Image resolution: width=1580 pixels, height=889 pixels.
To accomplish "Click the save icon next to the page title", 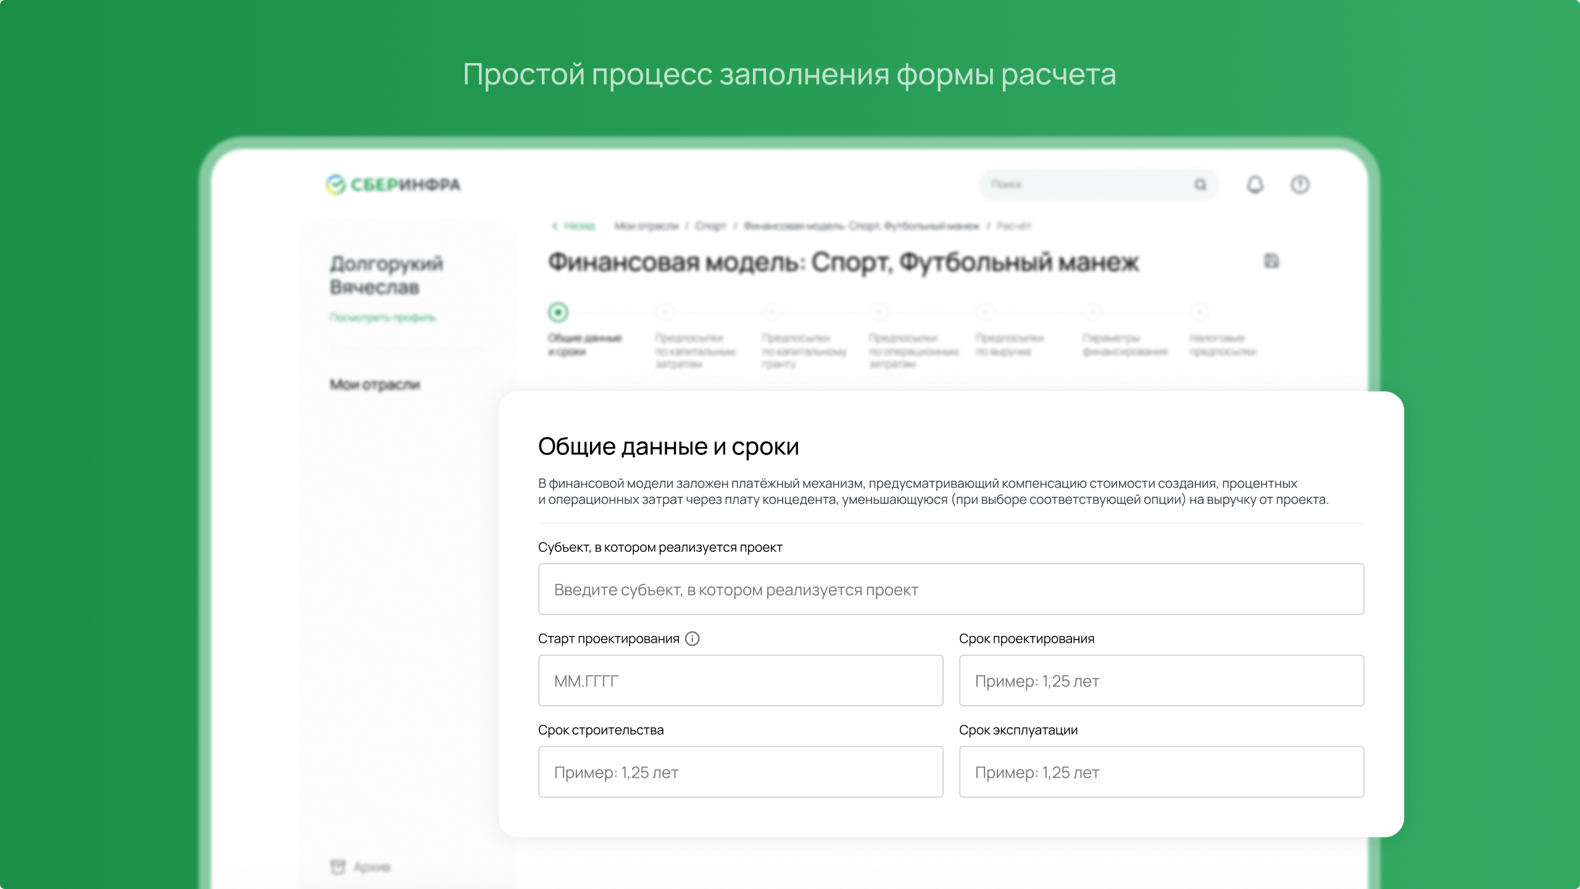I will (x=1271, y=261).
